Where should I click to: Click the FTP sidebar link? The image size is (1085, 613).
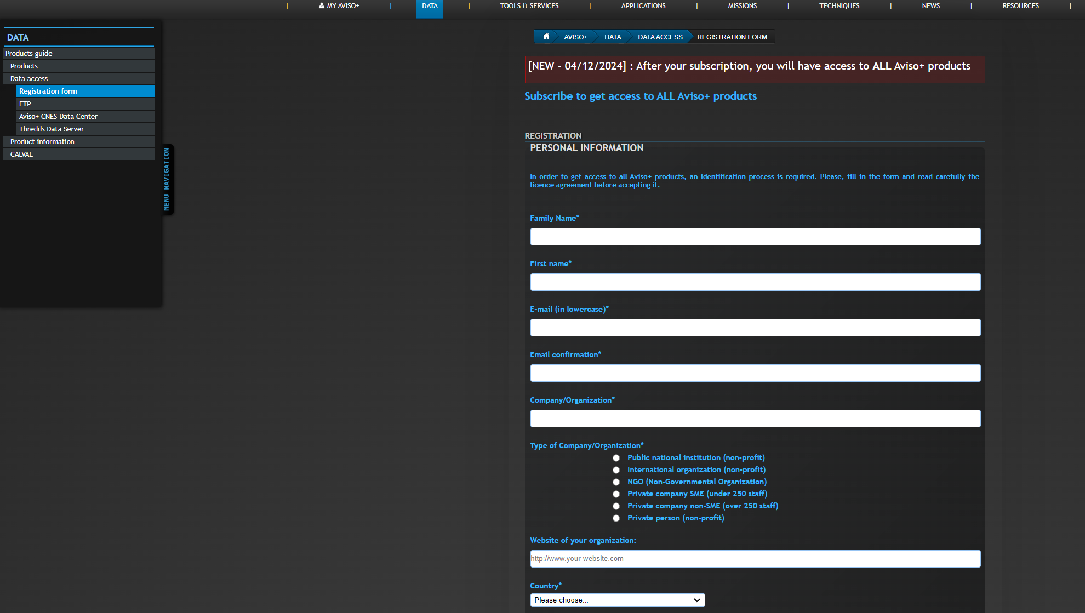[25, 104]
